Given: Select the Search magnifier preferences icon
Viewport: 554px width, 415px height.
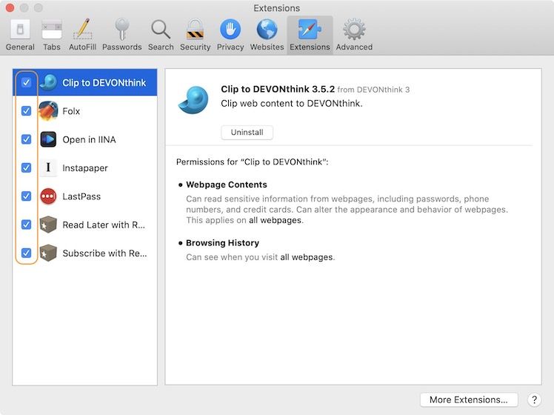Looking at the screenshot, I should pos(160,35).
